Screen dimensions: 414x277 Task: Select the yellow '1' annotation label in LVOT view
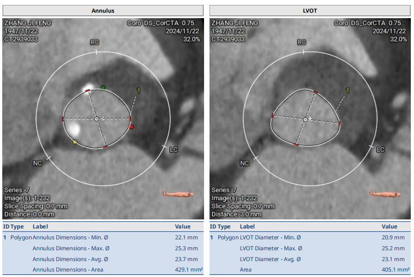347,91
